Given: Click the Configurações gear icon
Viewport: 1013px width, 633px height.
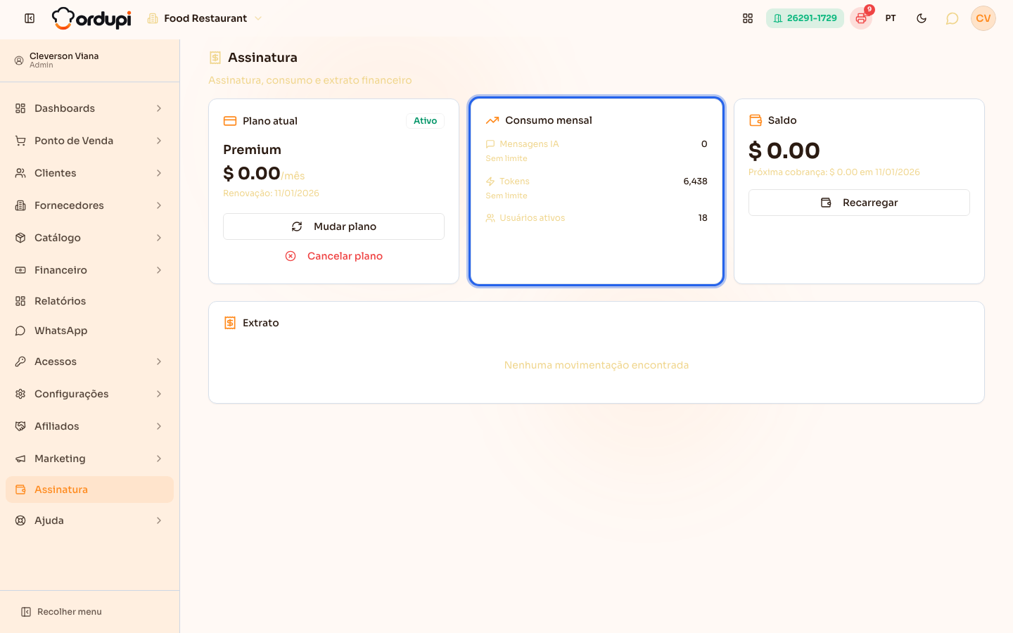Looking at the screenshot, I should [20, 394].
